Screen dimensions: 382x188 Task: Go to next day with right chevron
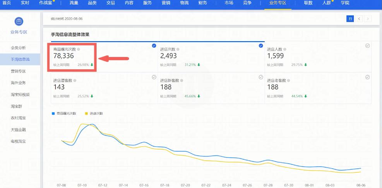click(x=368, y=19)
